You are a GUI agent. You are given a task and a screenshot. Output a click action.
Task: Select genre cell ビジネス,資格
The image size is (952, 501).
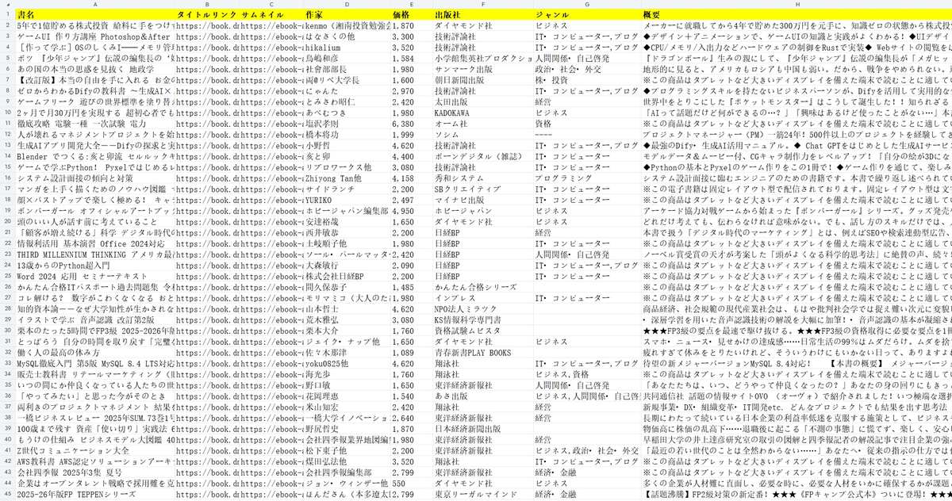[x=588, y=375]
